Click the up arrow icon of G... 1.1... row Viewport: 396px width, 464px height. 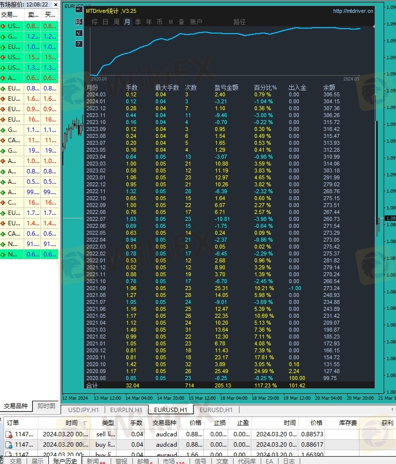(3, 130)
